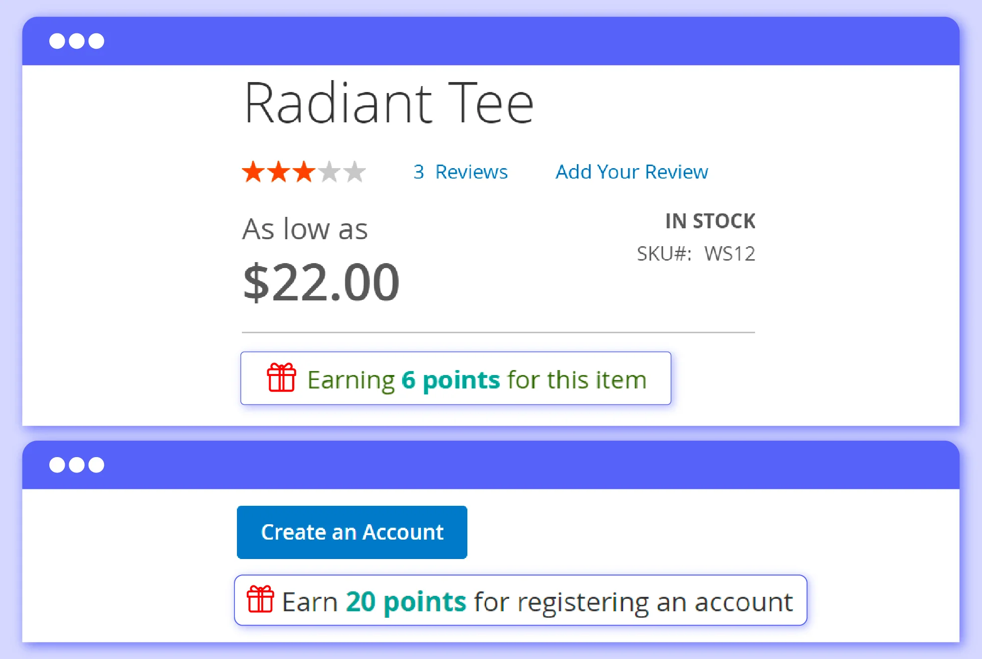
Task: Select the fourth star to rate four stars
Action: (x=328, y=172)
